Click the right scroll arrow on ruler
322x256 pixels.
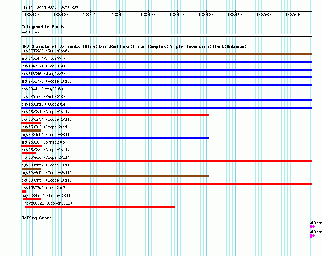(x=311, y=11)
